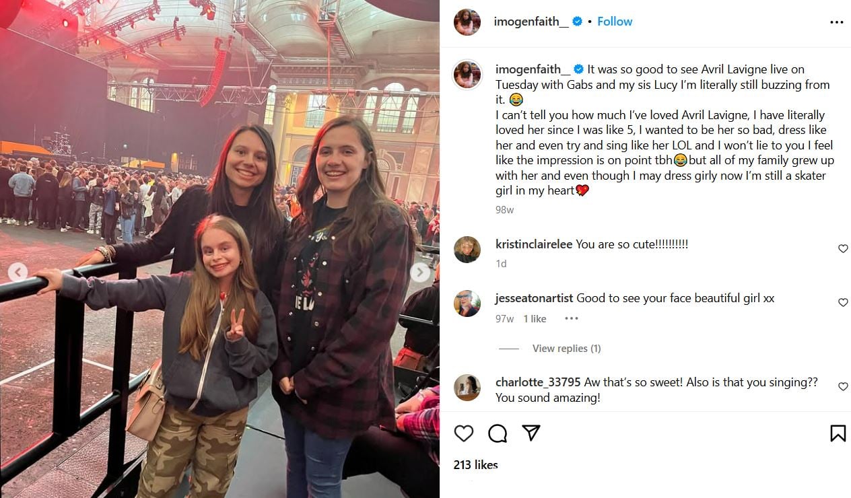Image resolution: width=851 pixels, height=498 pixels.
Task: Go to previous photo with left arrow
Action: pos(18,273)
